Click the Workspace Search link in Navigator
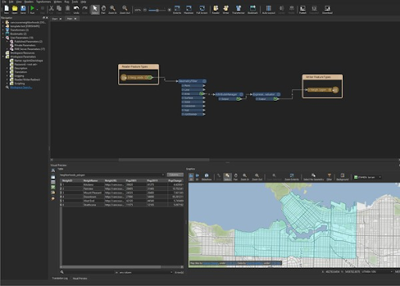The image size is (400, 286). (21, 88)
